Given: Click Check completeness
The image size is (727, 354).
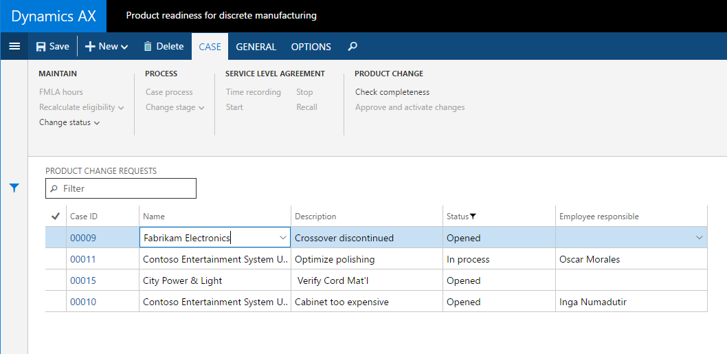Looking at the screenshot, I should click(392, 92).
